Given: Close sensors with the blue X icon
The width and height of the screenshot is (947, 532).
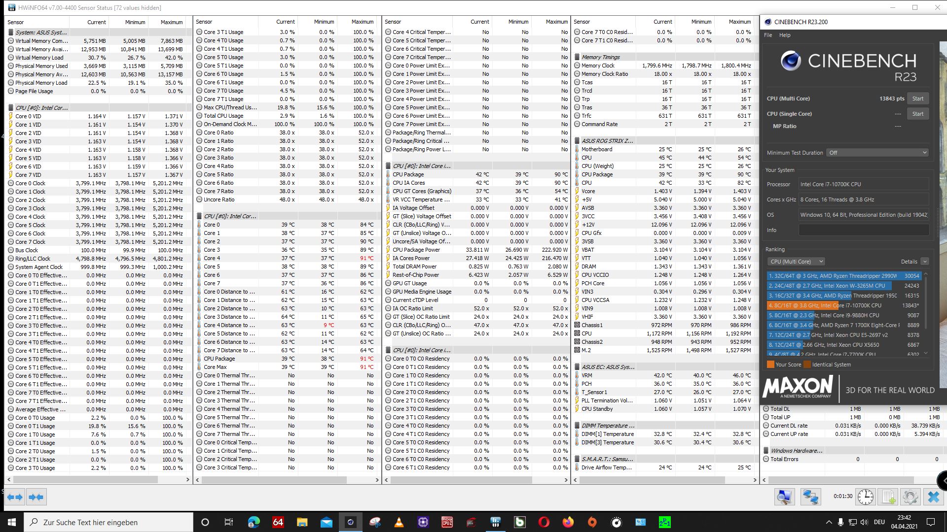Looking at the screenshot, I should [933, 497].
